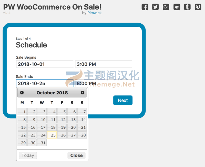Open the Pimwick author link
The height and width of the screenshot is (167, 205).
pos(94,13)
